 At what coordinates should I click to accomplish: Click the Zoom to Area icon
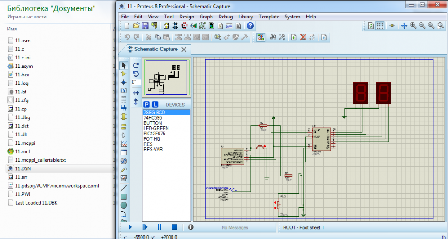[440, 26]
